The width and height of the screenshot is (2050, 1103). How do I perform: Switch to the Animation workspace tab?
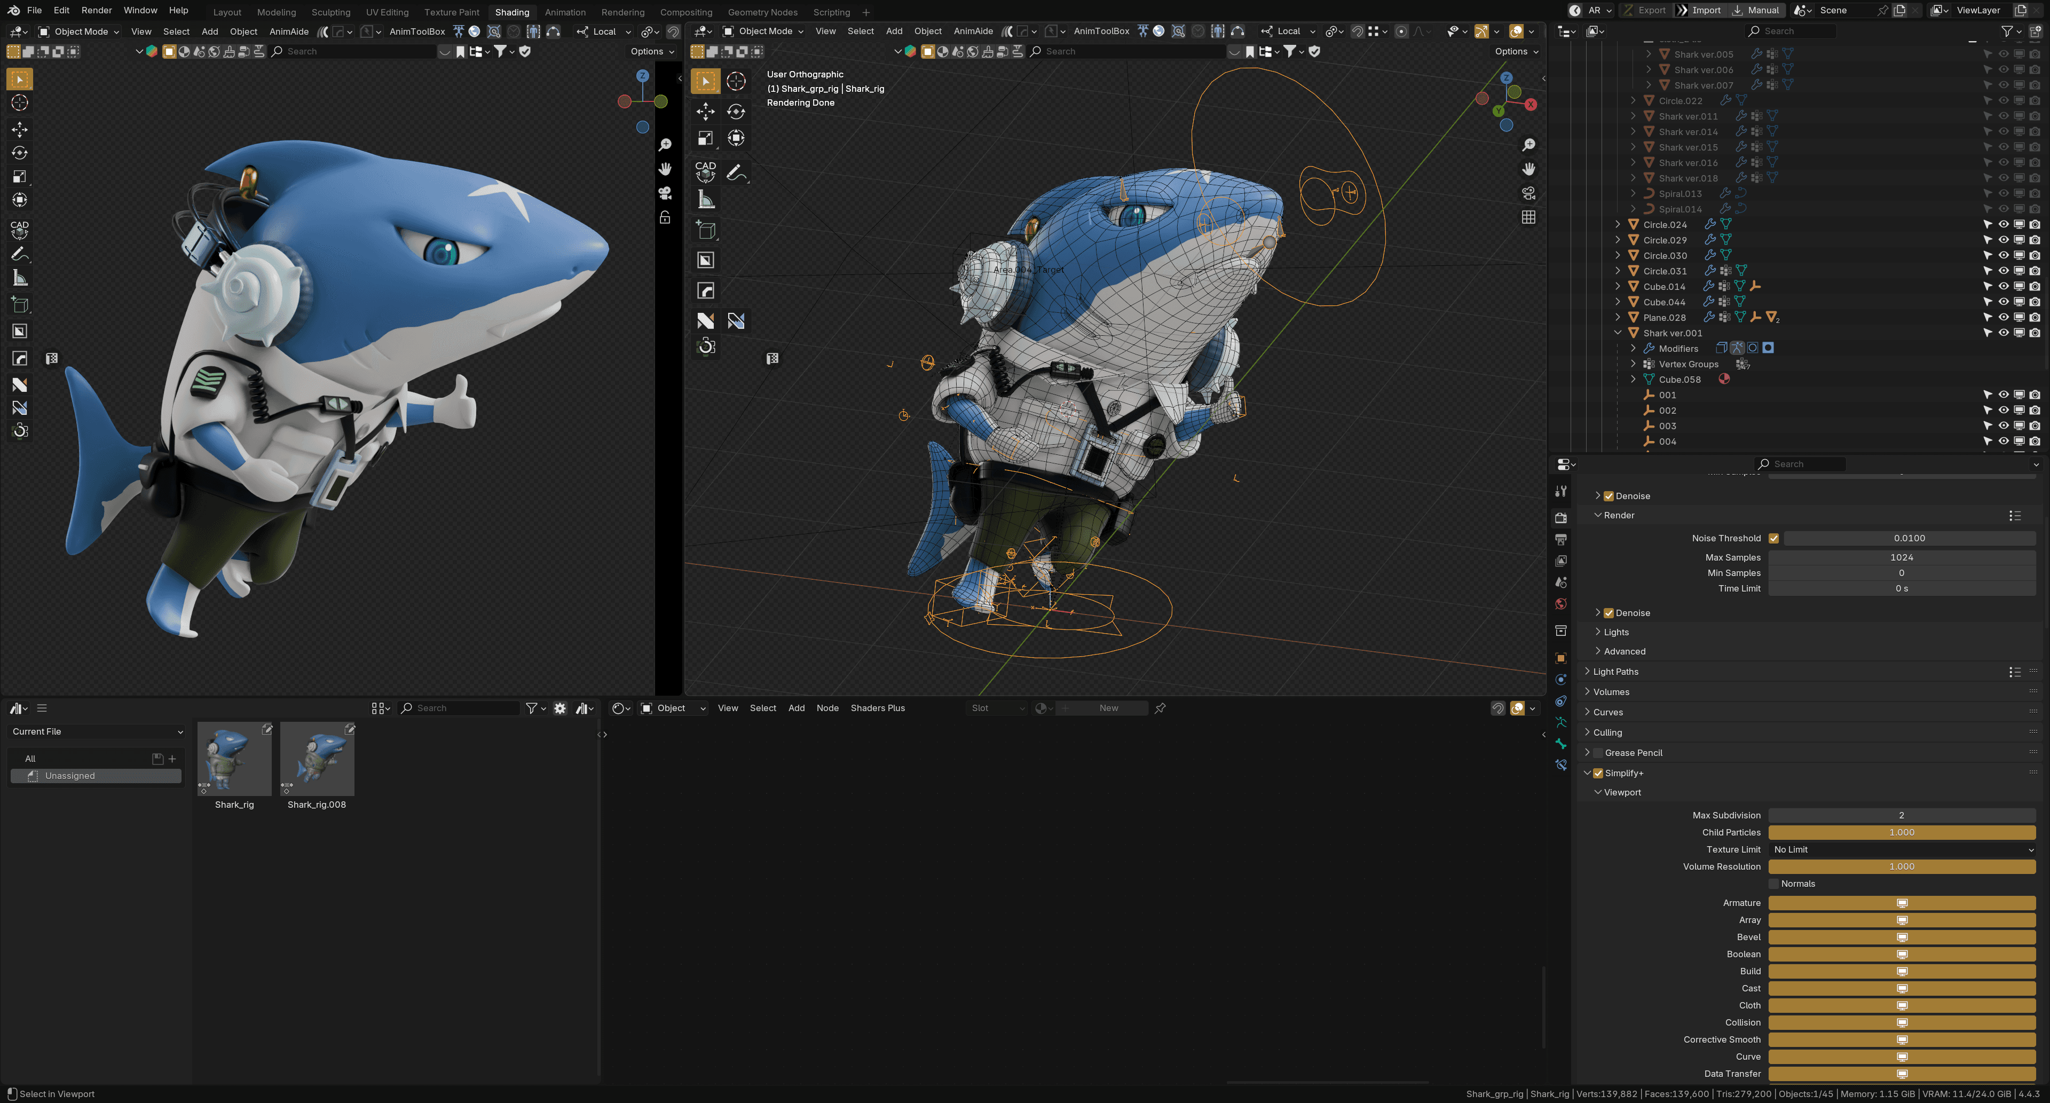[x=564, y=12]
